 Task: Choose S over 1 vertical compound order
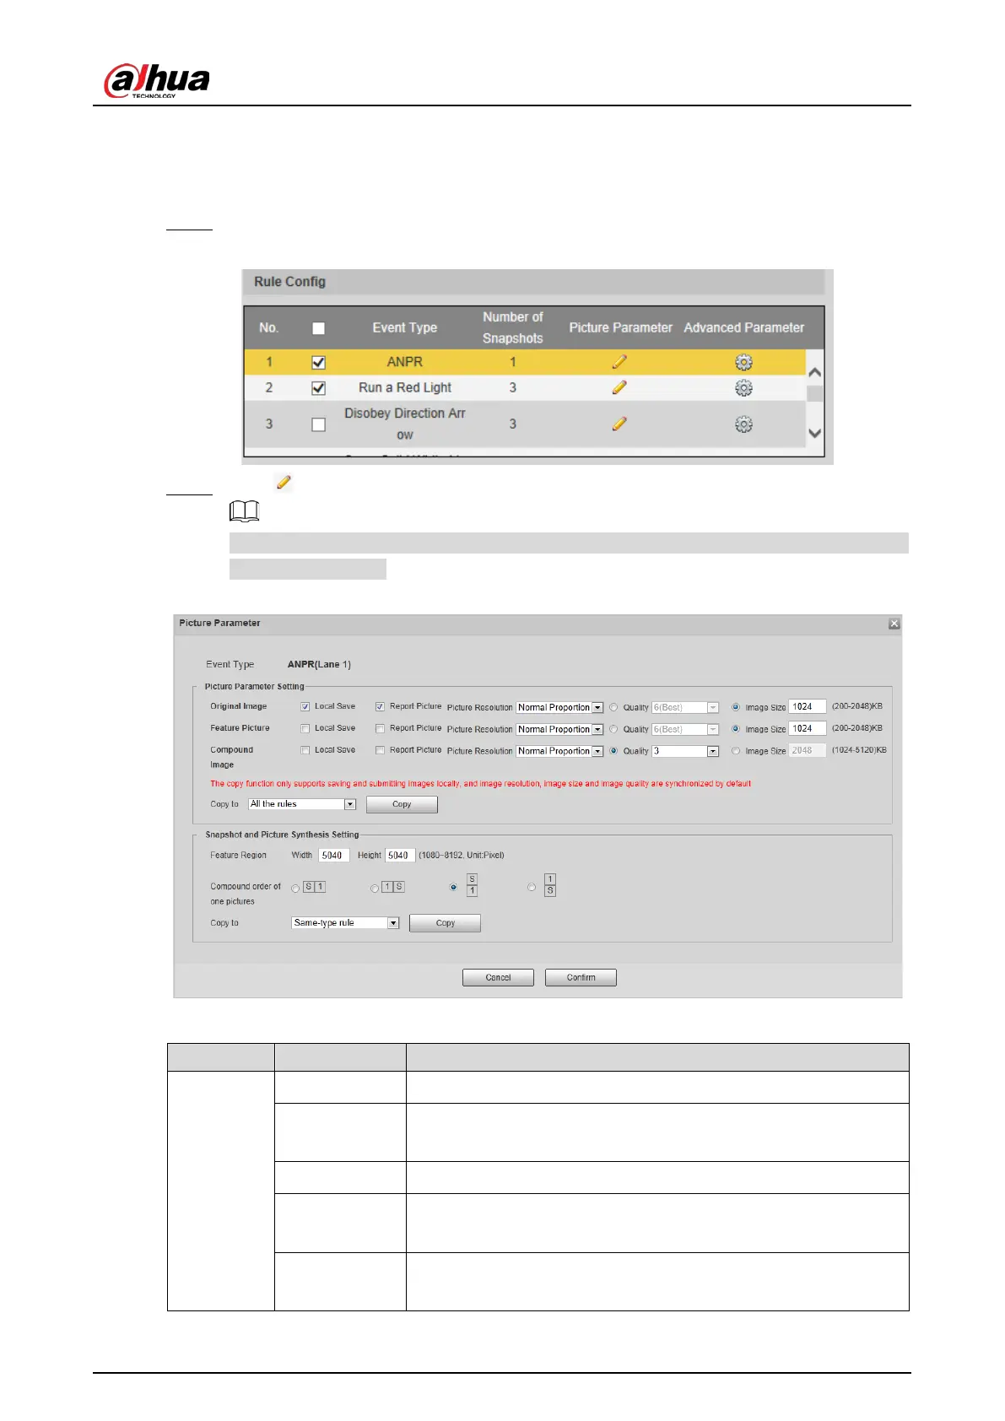(454, 888)
